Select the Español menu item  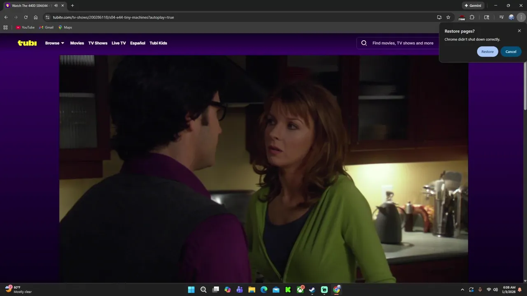pos(138,43)
